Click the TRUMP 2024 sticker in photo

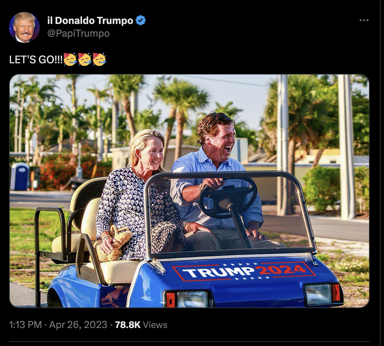pos(244,271)
